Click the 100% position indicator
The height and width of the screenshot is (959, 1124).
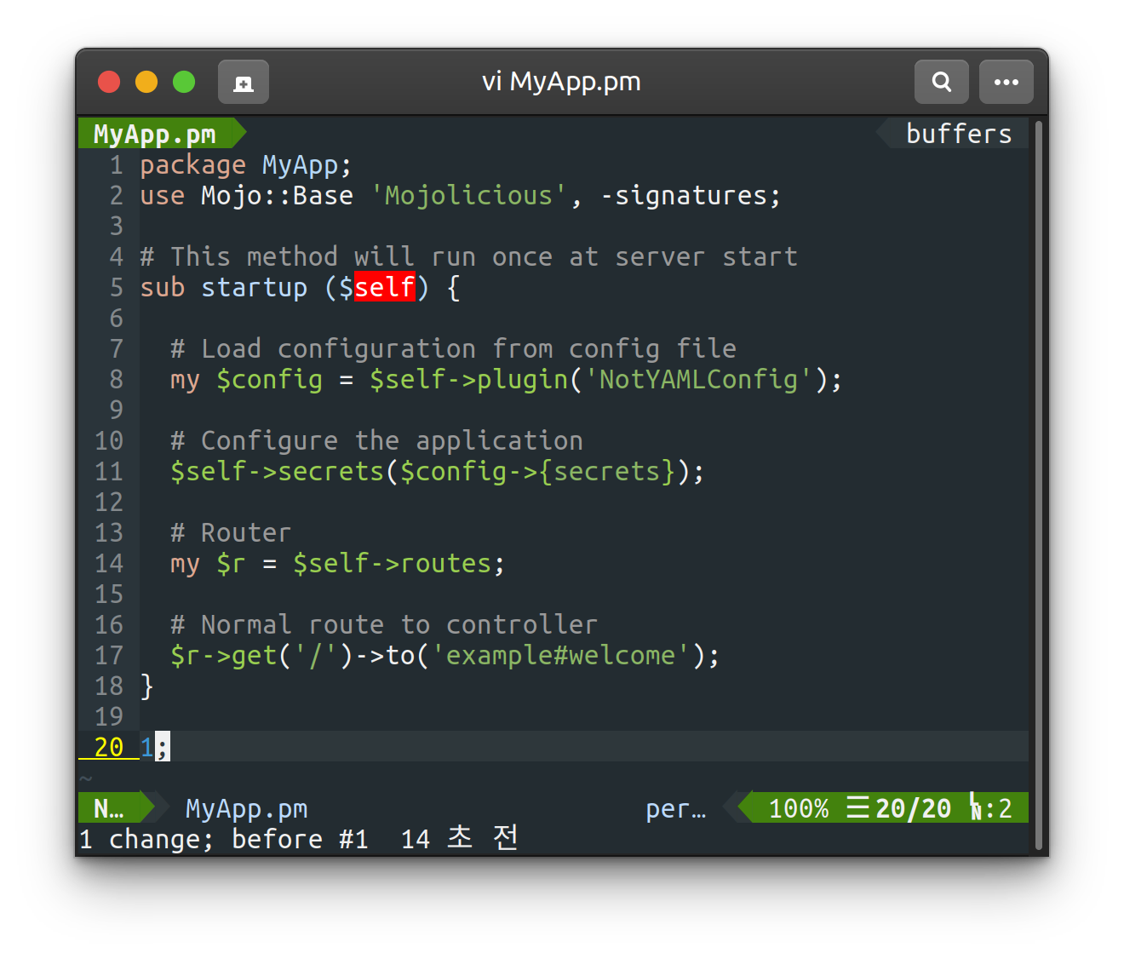(799, 808)
